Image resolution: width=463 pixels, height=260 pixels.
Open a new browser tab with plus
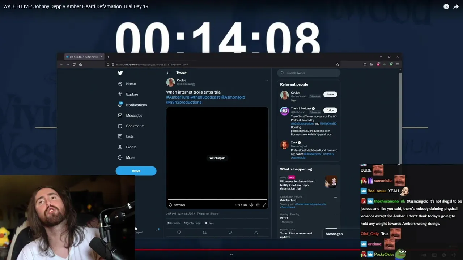108,57
